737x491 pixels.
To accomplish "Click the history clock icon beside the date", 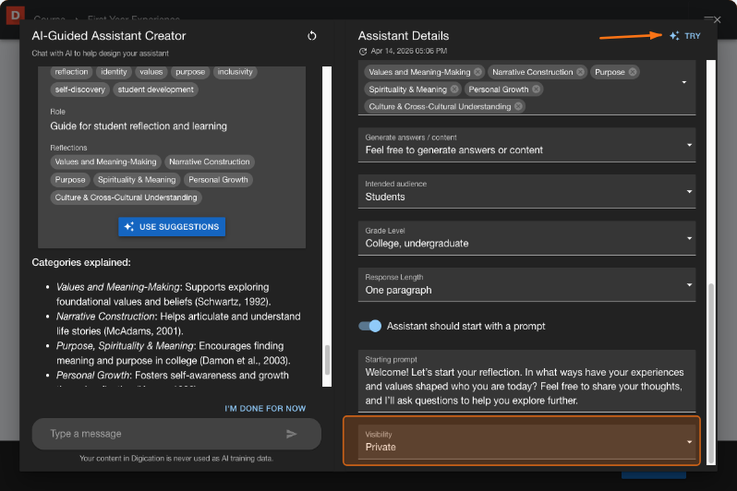I will [363, 51].
